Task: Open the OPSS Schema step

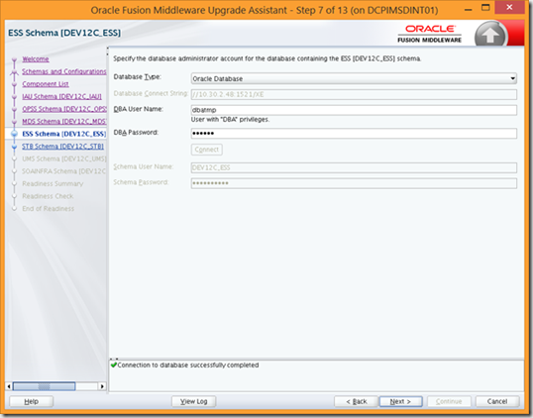Action: pyautogui.click(x=64, y=109)
